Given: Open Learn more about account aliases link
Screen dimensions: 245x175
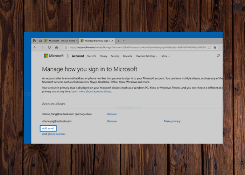Looking at the screenshot, I should [x=92, y=91].
